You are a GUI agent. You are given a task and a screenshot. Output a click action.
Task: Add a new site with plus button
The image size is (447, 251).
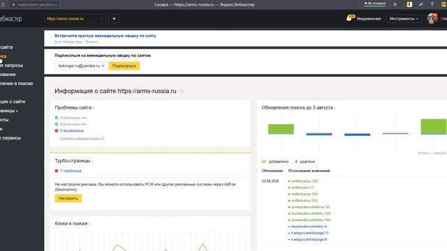[x=114, y=19]
